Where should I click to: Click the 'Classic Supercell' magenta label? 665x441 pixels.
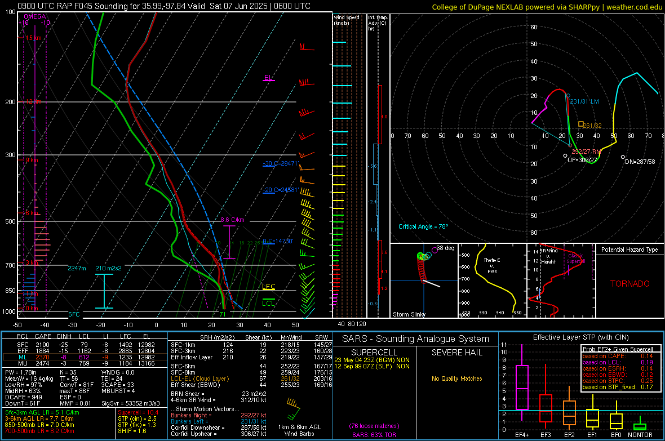coord(576,259)
